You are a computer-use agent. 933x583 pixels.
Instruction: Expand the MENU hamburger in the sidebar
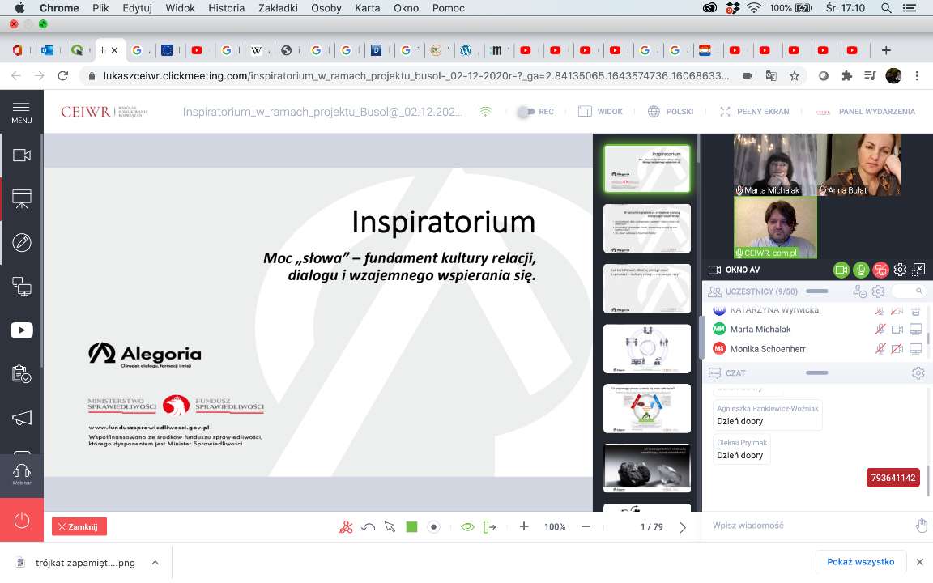(21, 112)
